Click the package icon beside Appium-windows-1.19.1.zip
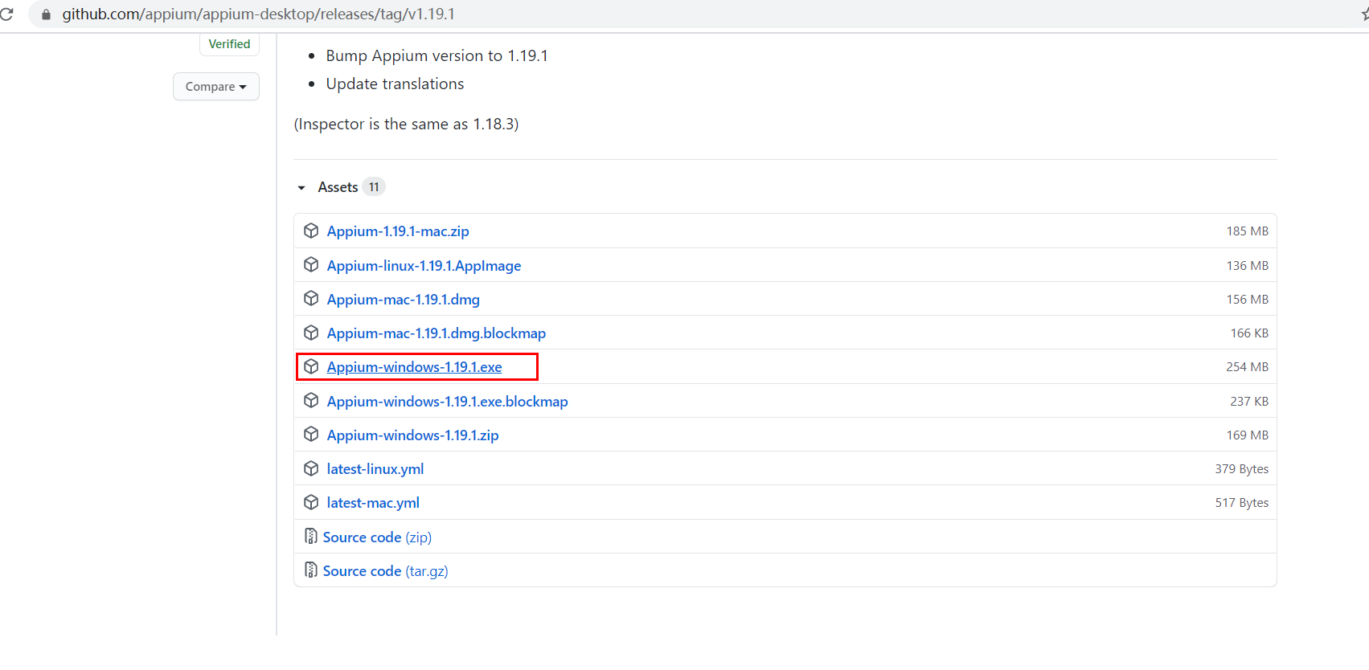The image size is (1369, 670). coord(311,435)
